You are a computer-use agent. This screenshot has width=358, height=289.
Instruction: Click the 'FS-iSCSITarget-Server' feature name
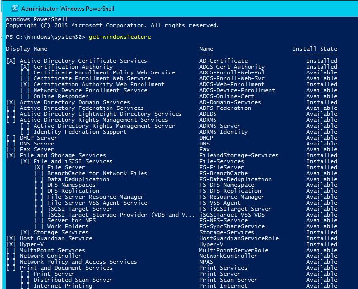[x=235, y=209]
